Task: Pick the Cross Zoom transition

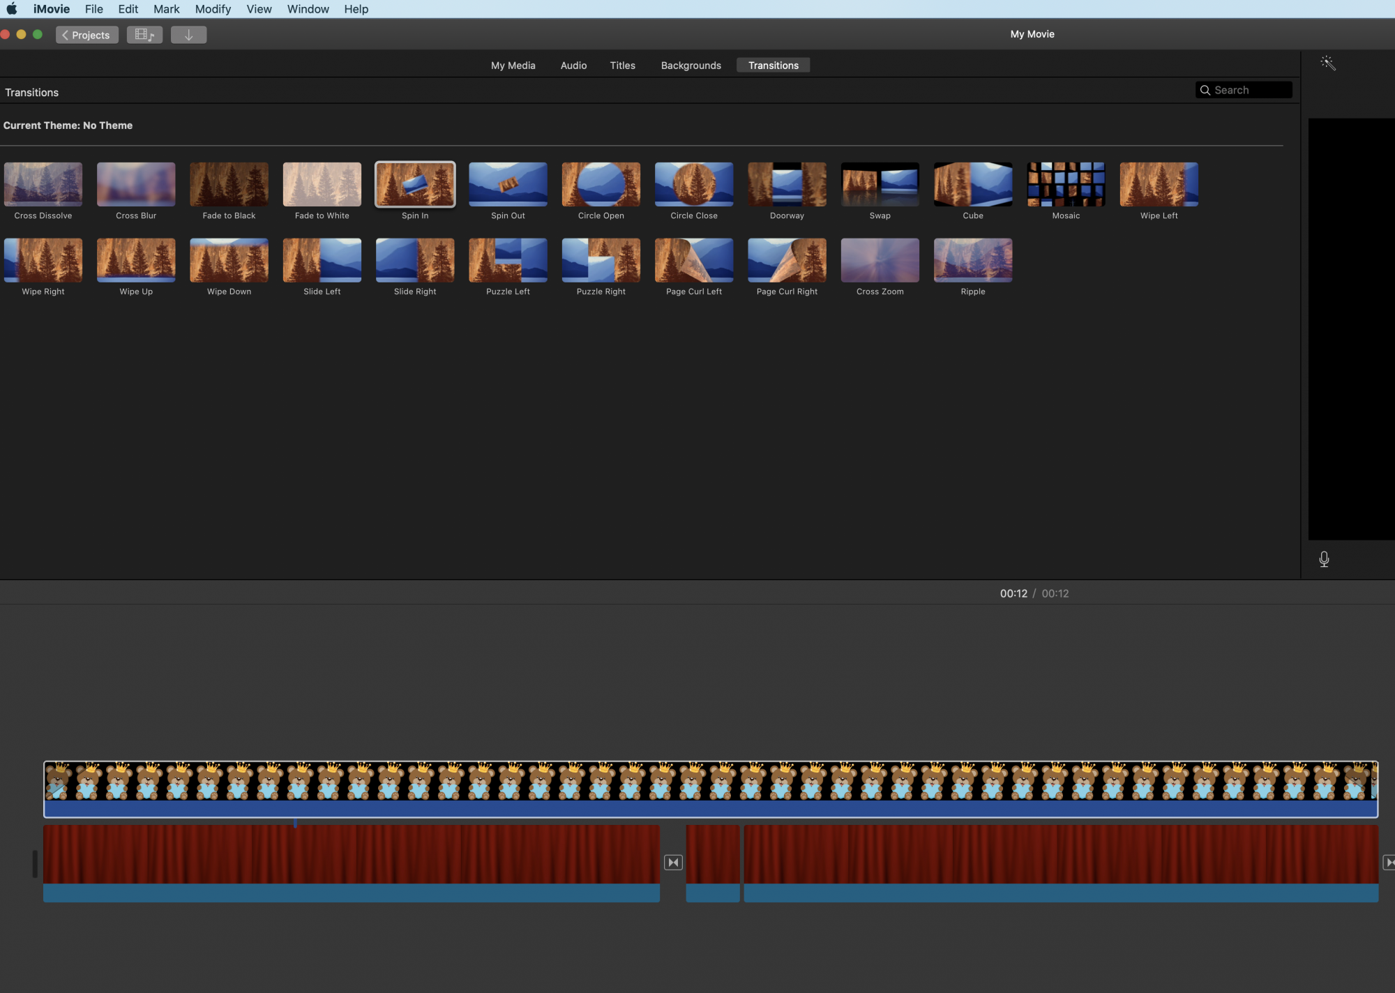Action: [x=880, y=260]
